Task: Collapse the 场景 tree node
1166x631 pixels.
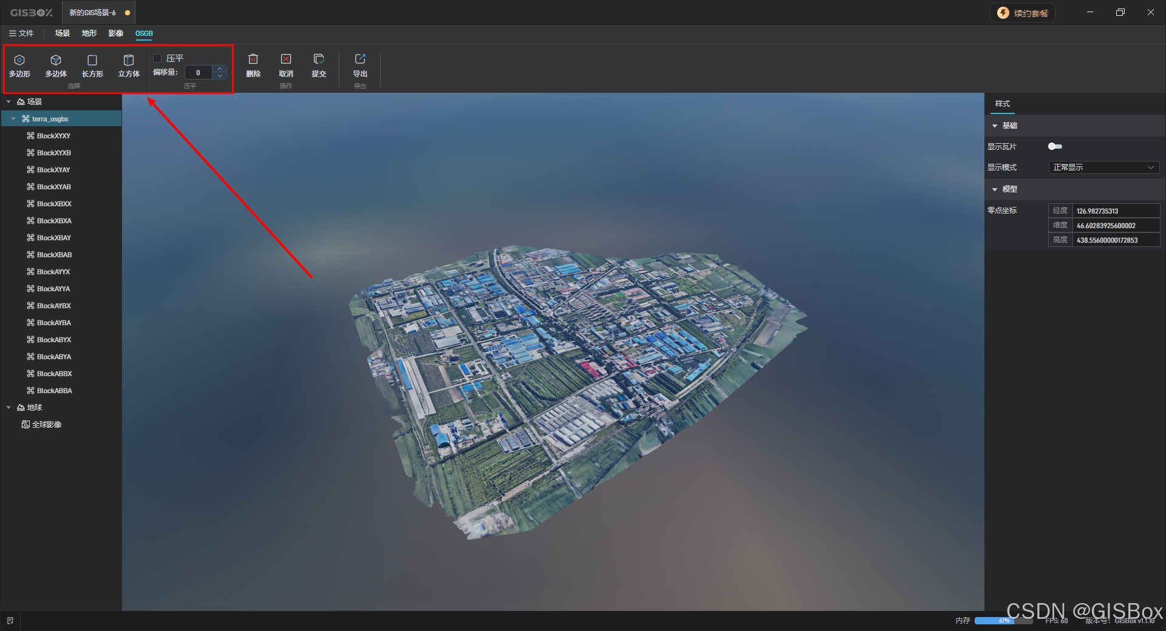Action: pos(9,102)
